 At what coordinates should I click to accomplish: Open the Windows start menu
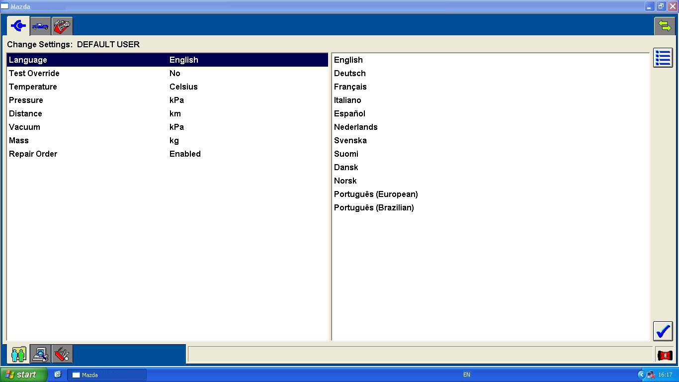pyautogui.click(x=24, y=375)
